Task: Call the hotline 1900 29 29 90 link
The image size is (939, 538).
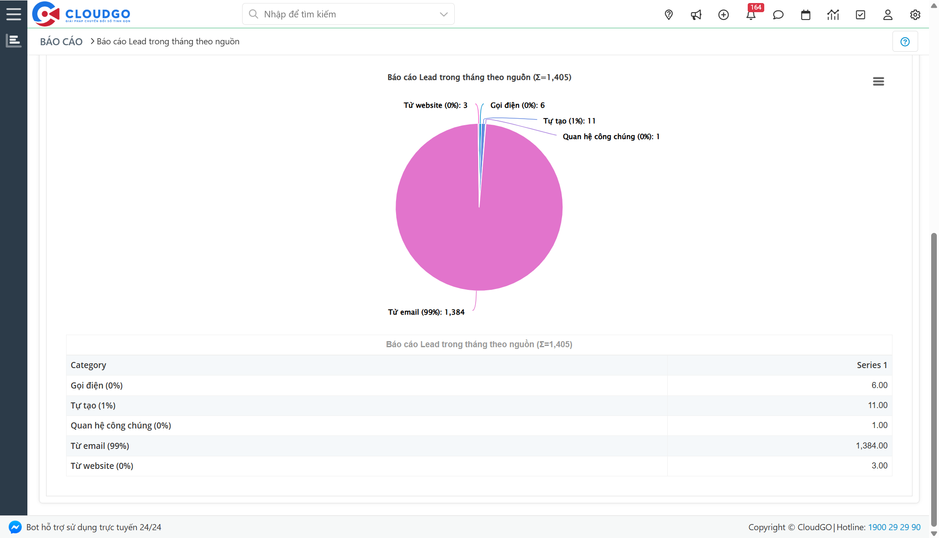Action: (x=894, y=527)
